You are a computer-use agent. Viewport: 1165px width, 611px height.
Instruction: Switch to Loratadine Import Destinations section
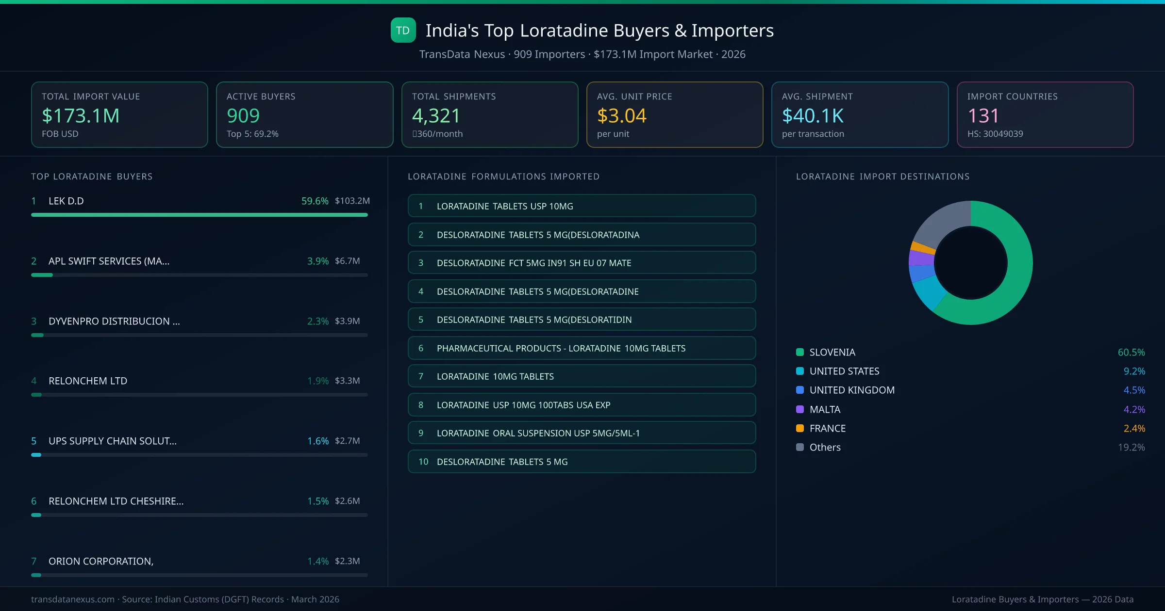coord(883,177)
